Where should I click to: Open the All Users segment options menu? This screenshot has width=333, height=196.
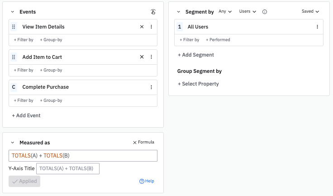point(317,27)
